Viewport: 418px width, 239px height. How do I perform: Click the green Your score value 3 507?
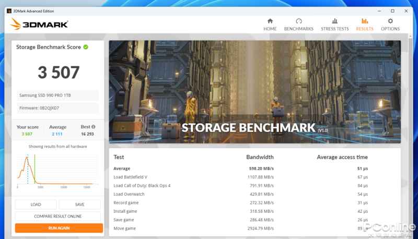coord(27,134)
